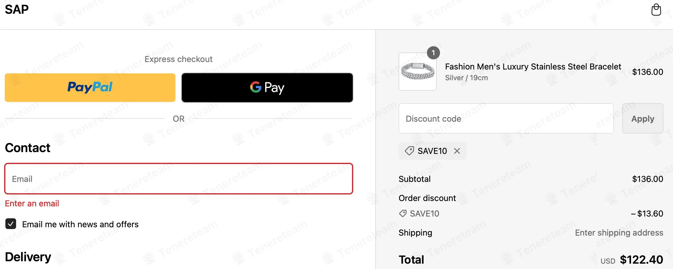The width and height of the screenshot is (673, 269).
Task: Click the Google G logo on the Pay button
Action: point(256,87)
